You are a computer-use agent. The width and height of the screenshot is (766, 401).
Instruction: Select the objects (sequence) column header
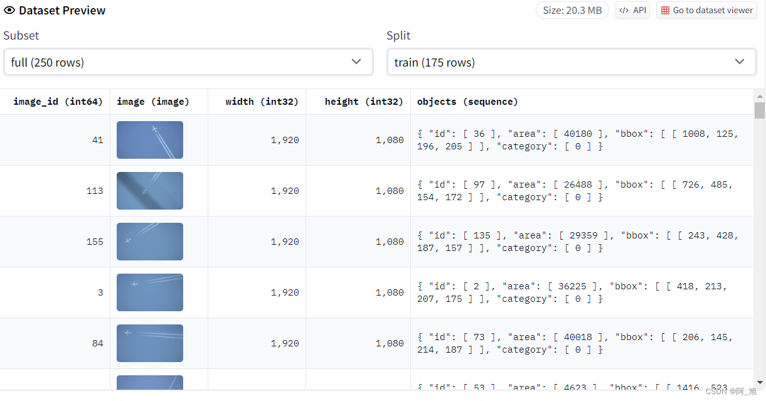467,102
